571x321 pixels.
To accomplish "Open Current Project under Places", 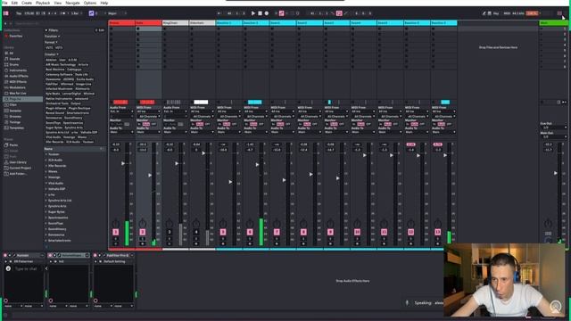I will (x=20, y=169).
